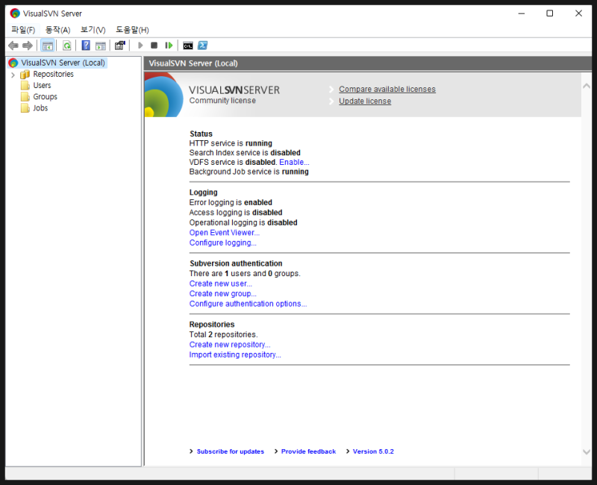Open the 동작(A) menu

pyautogui.click(x=57, y=30)
